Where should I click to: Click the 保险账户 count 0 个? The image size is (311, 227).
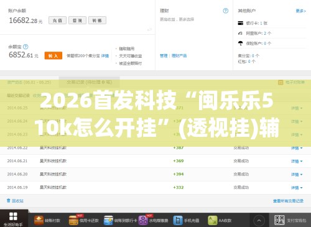(x=267, y=44)
